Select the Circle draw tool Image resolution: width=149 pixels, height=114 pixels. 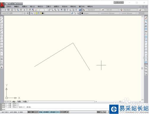2,34
